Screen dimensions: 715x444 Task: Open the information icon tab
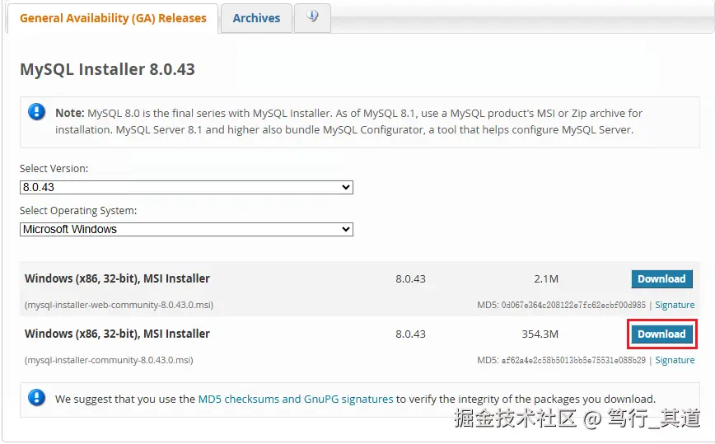[312, 16]
